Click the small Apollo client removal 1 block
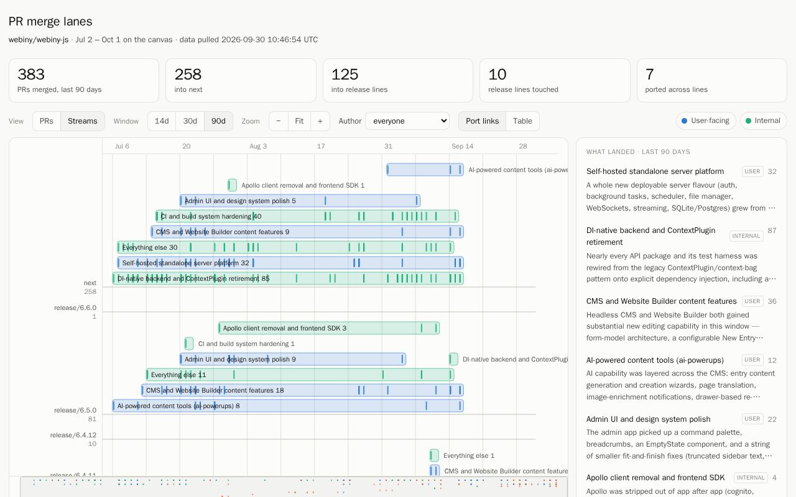The height and width of the screenshot is (497, 796). [232, 185]
